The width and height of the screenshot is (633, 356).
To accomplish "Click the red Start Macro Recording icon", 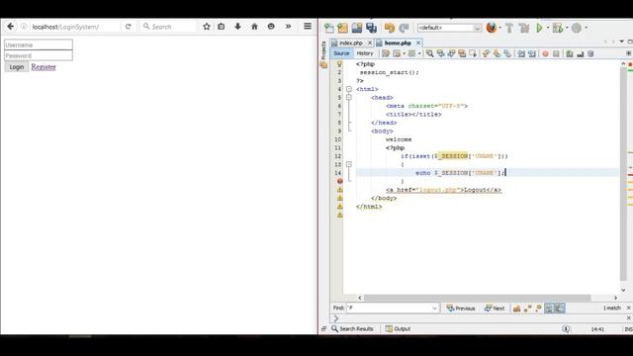I will pos(545,53).
